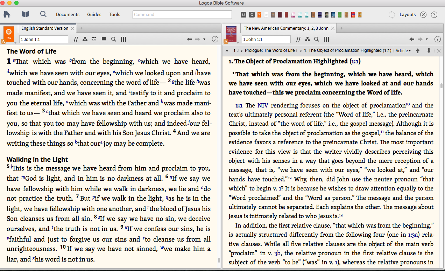The image size is (445, 271).
Task: Go forward in ESV panel history
Action: tap(198, 39)
